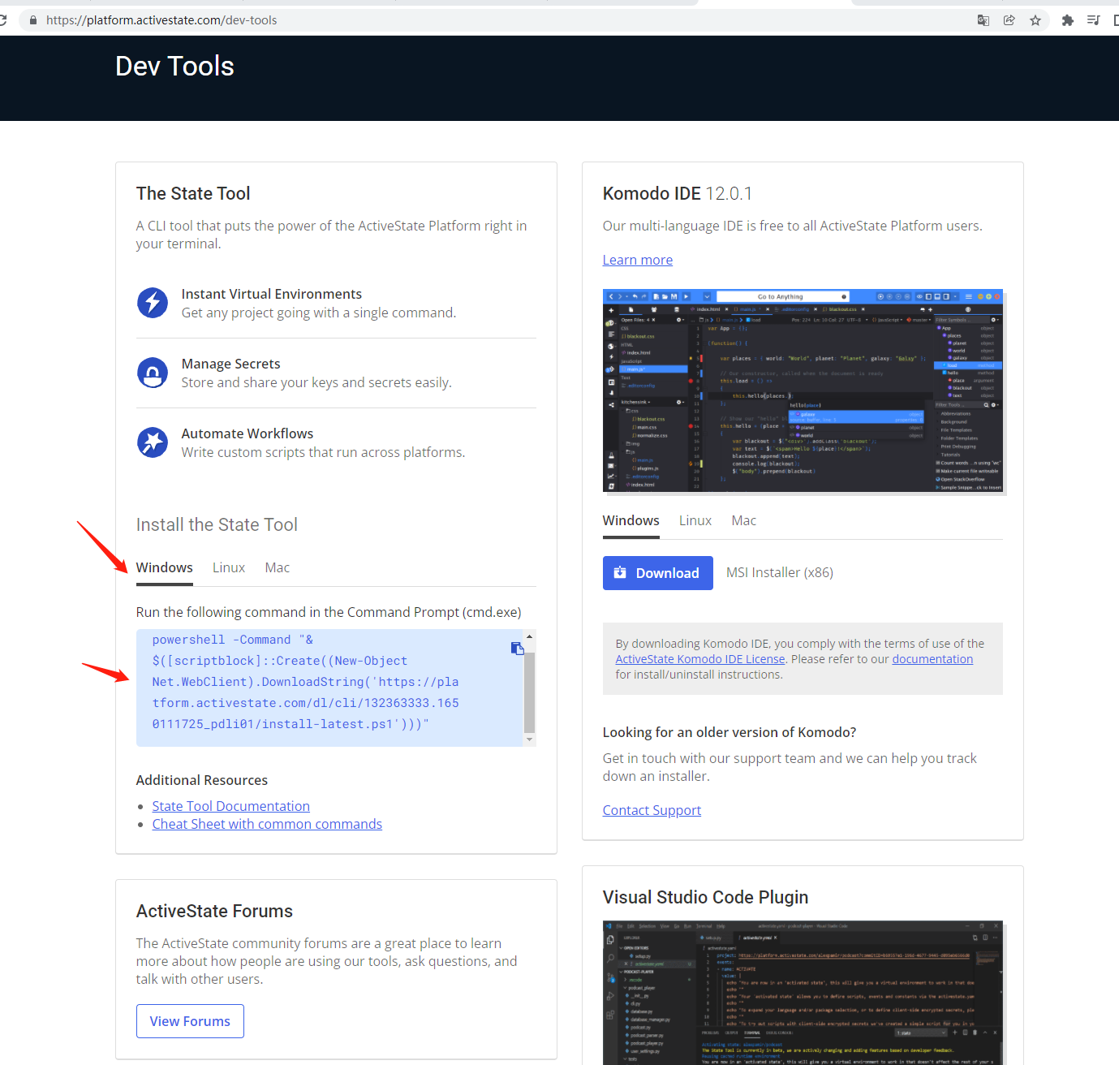Copy the PowerShell install command

pos(517,648)
